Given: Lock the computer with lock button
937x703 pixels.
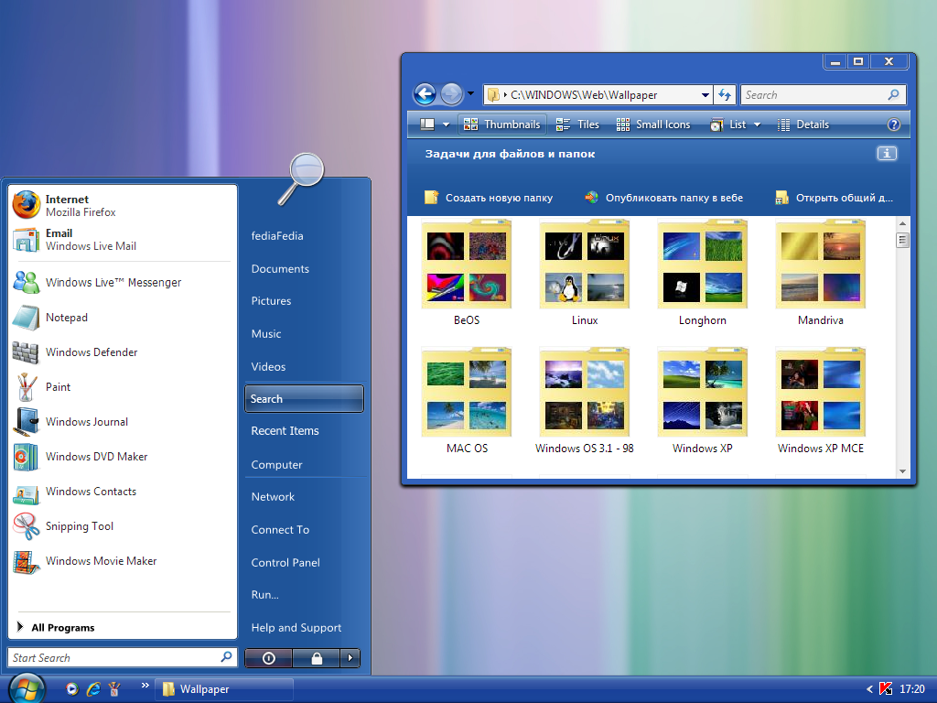Looking at the screenshot, I should pyautogui.click(x=317, y=658).
